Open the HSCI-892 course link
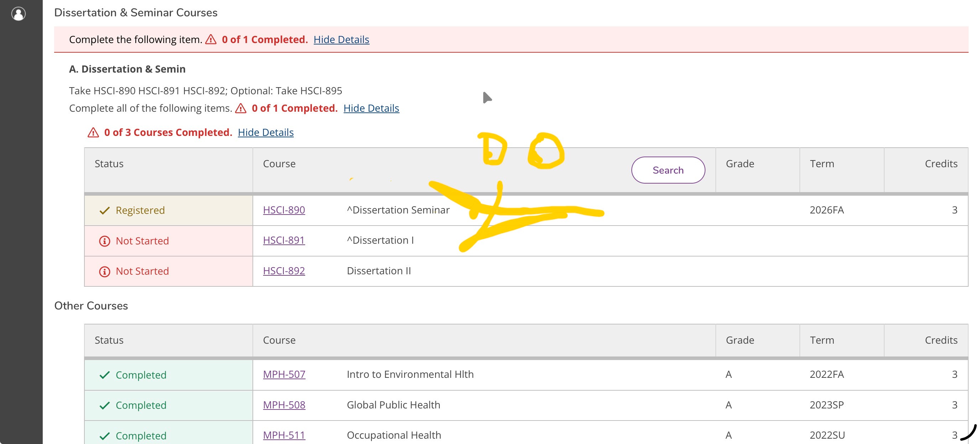This screenshot has width=980, height=444. tap(284, 271)
